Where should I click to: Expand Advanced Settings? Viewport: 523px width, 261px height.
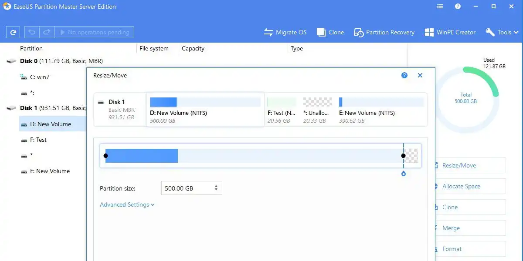click(127, 204)
